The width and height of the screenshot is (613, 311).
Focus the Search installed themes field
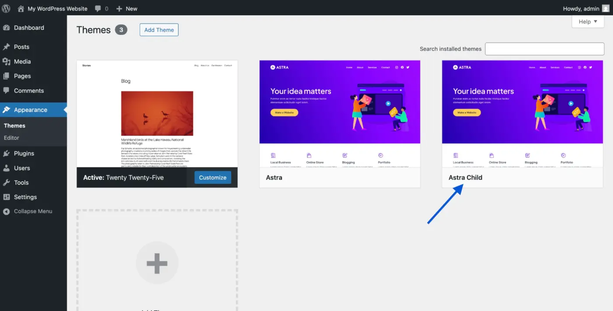click(544, 49)
